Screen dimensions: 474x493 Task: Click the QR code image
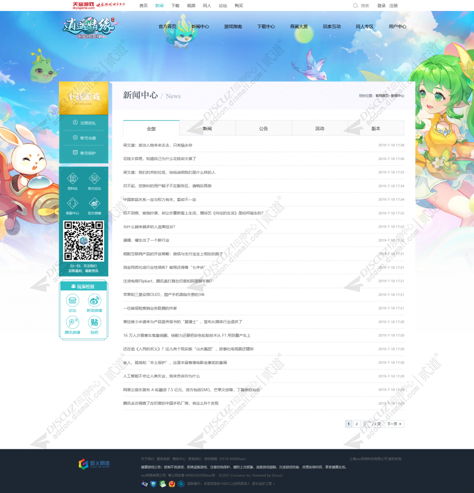[x=84, y=241]
